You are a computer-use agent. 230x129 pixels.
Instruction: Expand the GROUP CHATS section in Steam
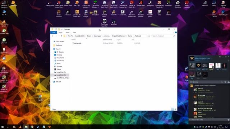[x=197, y=120]
